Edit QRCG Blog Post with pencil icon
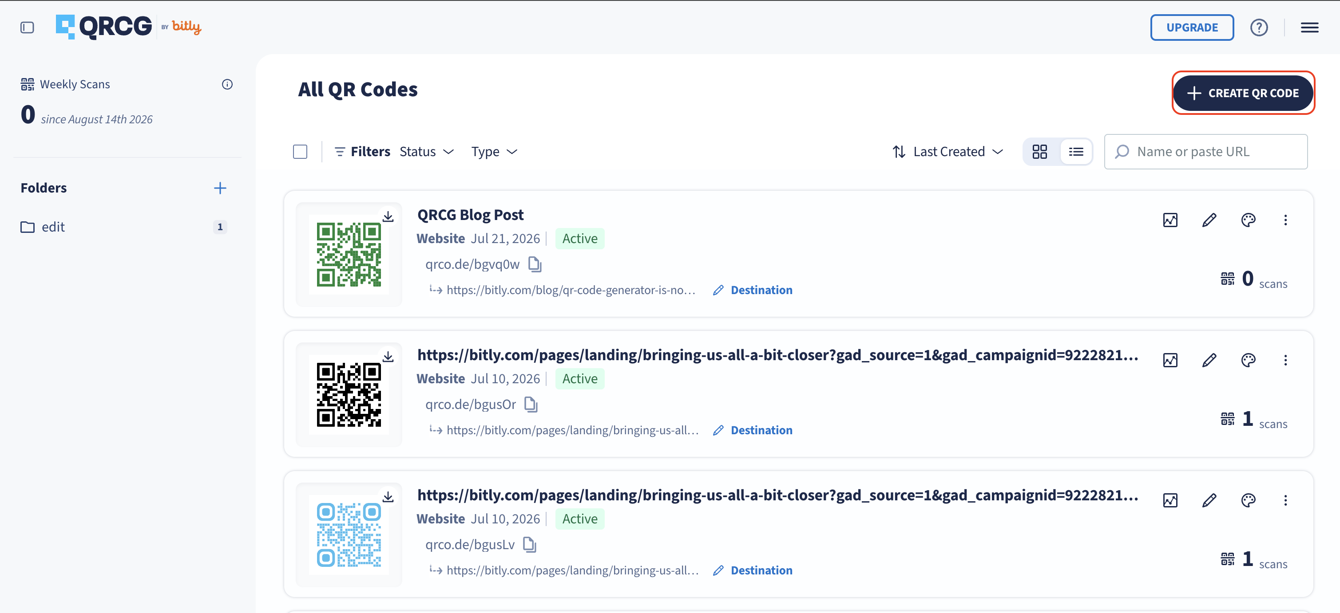 click(1209, 220)
